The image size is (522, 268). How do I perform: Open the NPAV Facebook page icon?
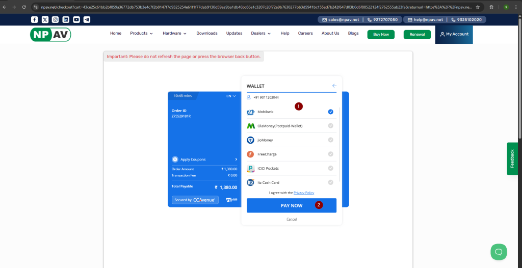34,19
